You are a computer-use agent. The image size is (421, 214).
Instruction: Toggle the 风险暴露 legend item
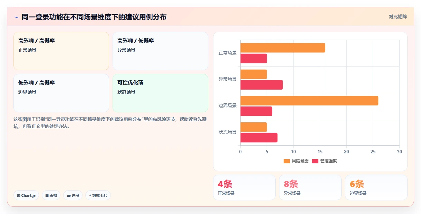[296, 161]
